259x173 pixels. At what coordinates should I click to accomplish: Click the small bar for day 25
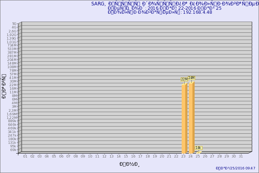tap(199, 152)
